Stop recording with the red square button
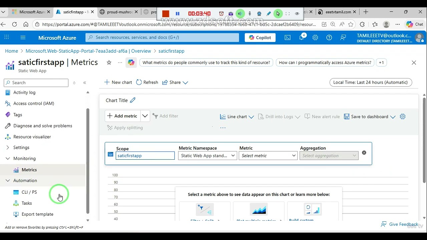Image resolution: width=427 pixels, height=240 pixels. 166,14
